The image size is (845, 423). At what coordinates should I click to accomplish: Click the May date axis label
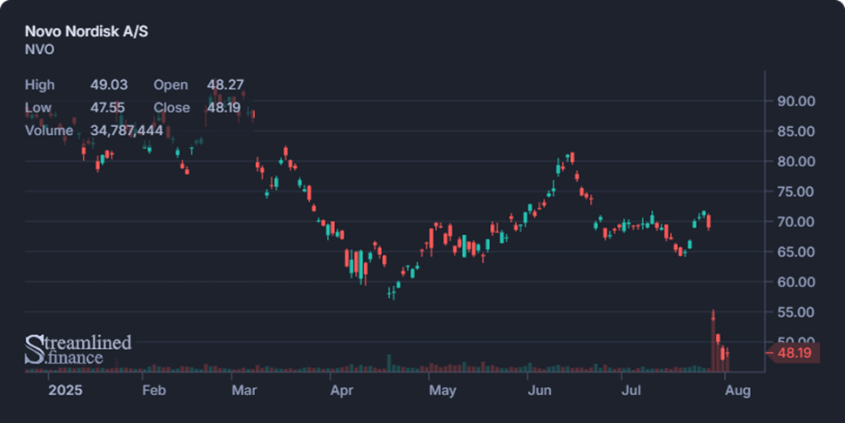pyautogui.click(x=442, y=390)
